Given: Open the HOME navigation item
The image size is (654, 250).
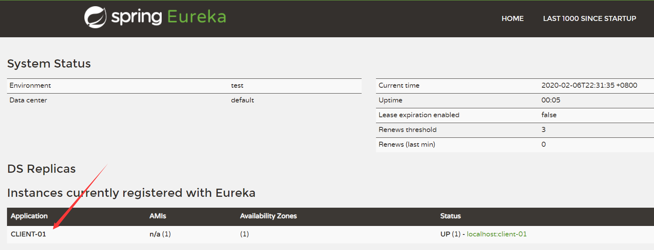Looking at the screenshot, I should 512,19.
